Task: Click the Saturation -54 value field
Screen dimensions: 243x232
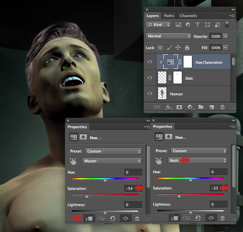Action: (x=133, y=188)
